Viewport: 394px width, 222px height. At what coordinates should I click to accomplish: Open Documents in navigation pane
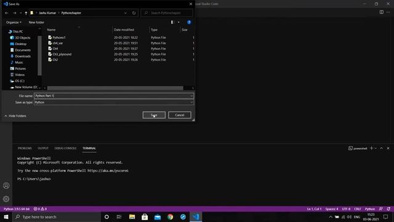(x=20, y=50)
